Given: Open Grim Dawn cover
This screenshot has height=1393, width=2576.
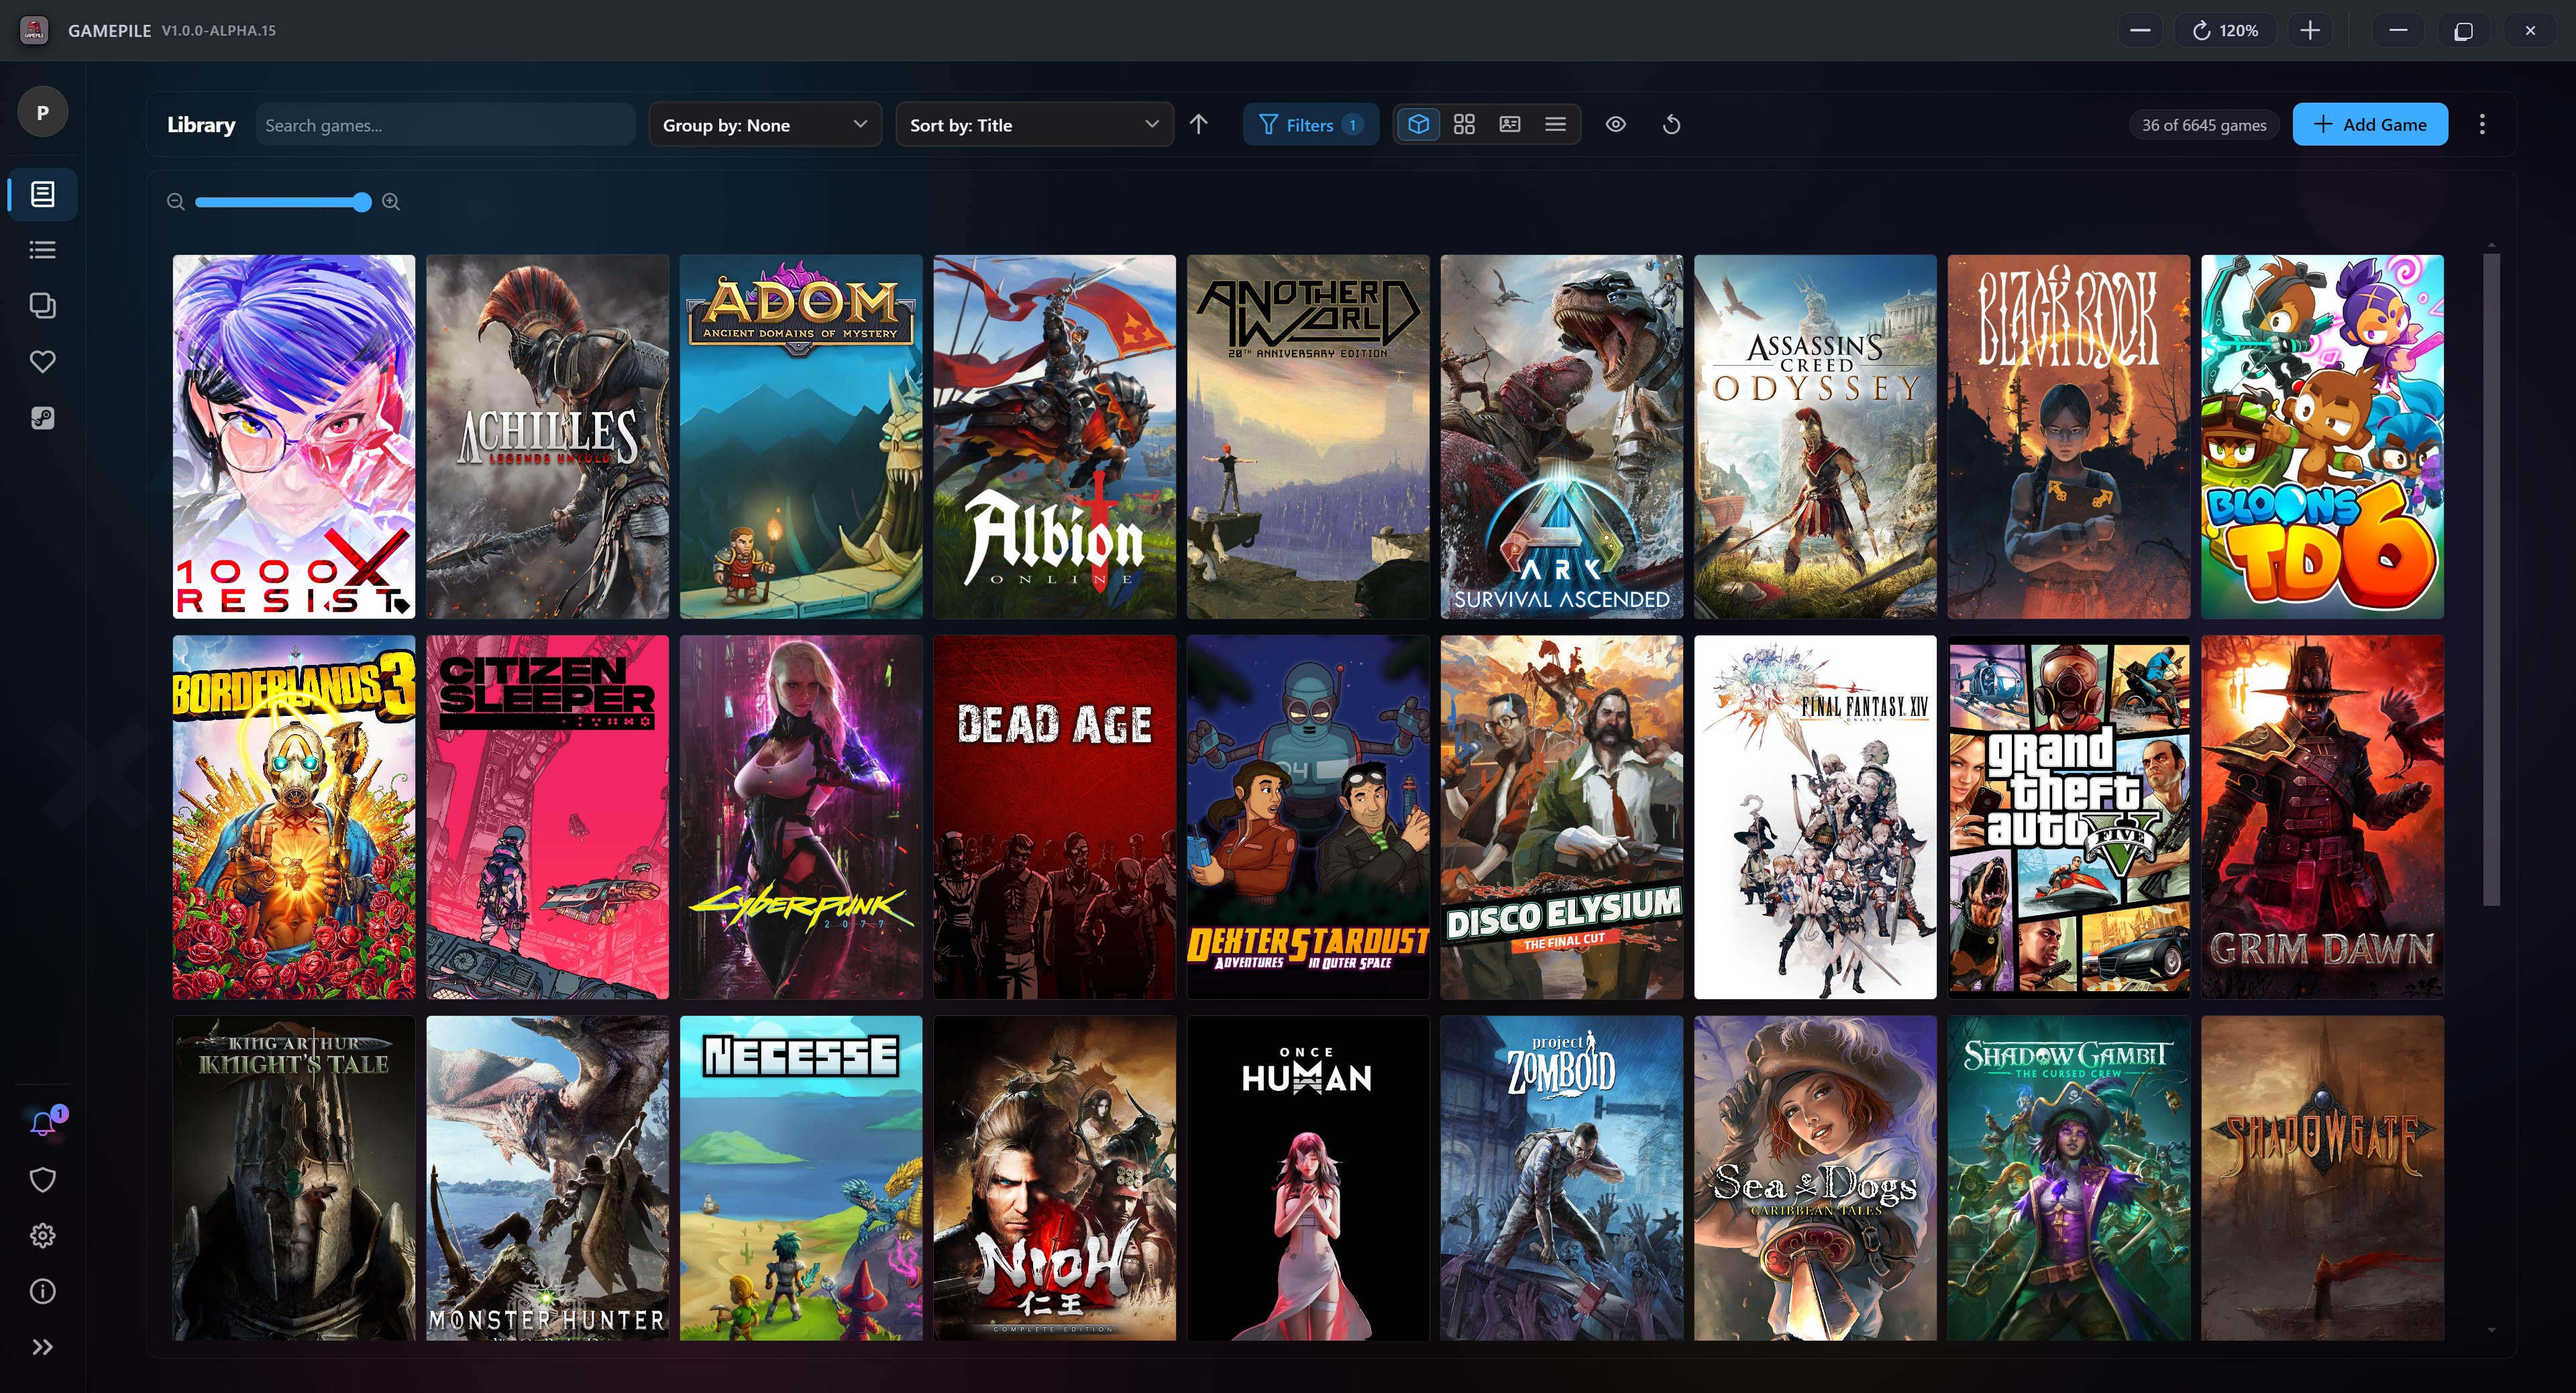Looking at the screenshot, I should pyautogui.click(x=2323, y=817).
